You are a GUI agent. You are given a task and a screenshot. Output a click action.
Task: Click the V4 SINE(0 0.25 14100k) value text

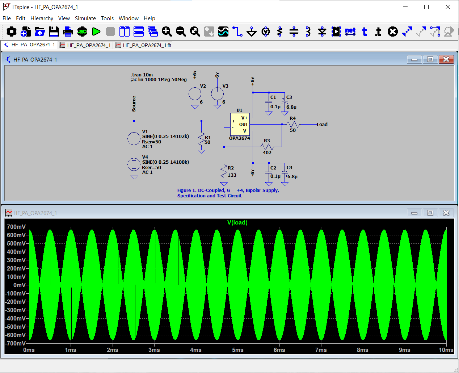pos(165,162)
